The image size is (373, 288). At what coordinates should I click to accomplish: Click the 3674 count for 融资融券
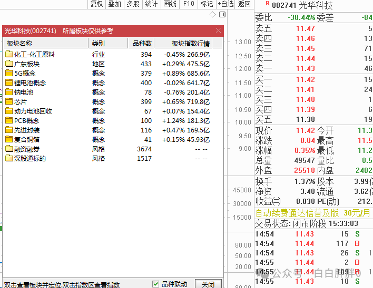[144, 149]
